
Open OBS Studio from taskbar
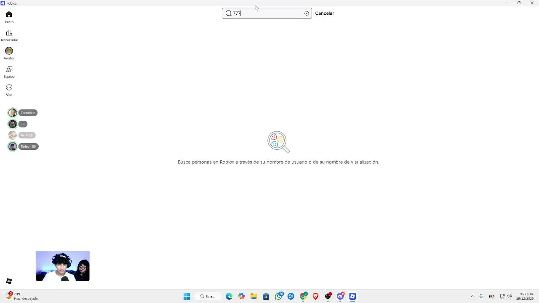tap(328, 297)
